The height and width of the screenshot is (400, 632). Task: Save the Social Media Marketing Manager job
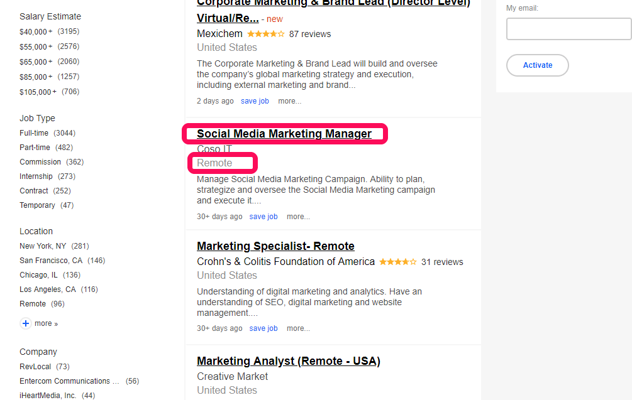263,217
